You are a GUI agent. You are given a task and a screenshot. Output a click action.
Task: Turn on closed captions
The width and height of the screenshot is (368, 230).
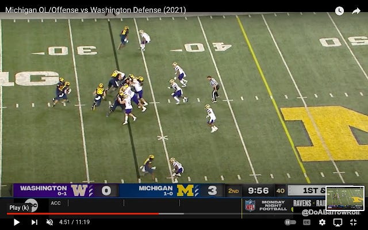(x=306, y=222)
